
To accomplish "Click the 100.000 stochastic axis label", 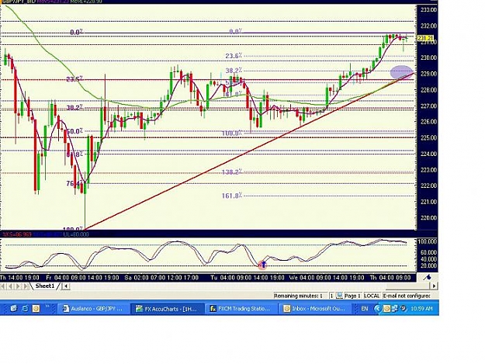I will click(427, 241).
